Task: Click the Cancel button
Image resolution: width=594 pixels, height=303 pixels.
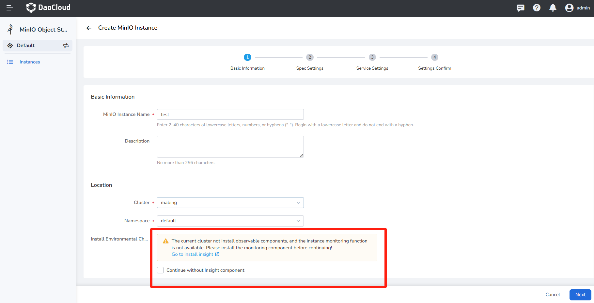Action: click(553, 295)
